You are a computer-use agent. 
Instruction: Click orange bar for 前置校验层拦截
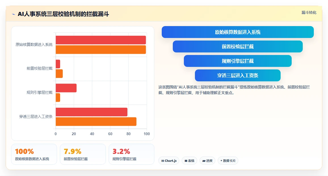click(59, 74)
